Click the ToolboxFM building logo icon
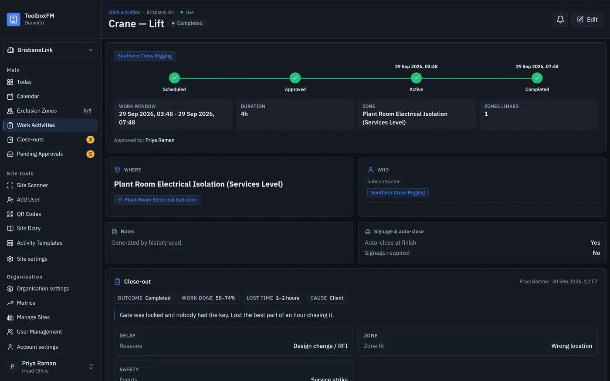The height and width of the screenshot is (381, 610). point(14,19)
